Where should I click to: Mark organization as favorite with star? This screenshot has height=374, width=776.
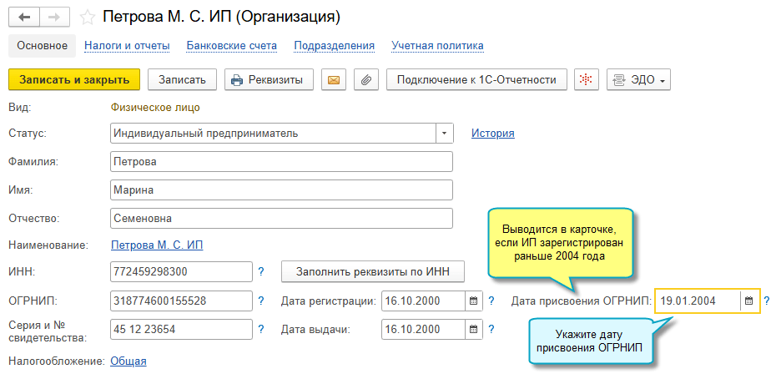pos(88,18)
